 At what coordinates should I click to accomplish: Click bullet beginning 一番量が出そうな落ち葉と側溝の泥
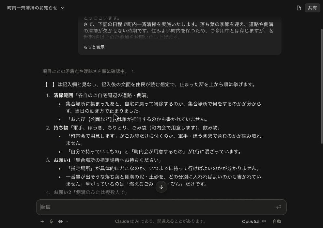(x=163, y=180)
